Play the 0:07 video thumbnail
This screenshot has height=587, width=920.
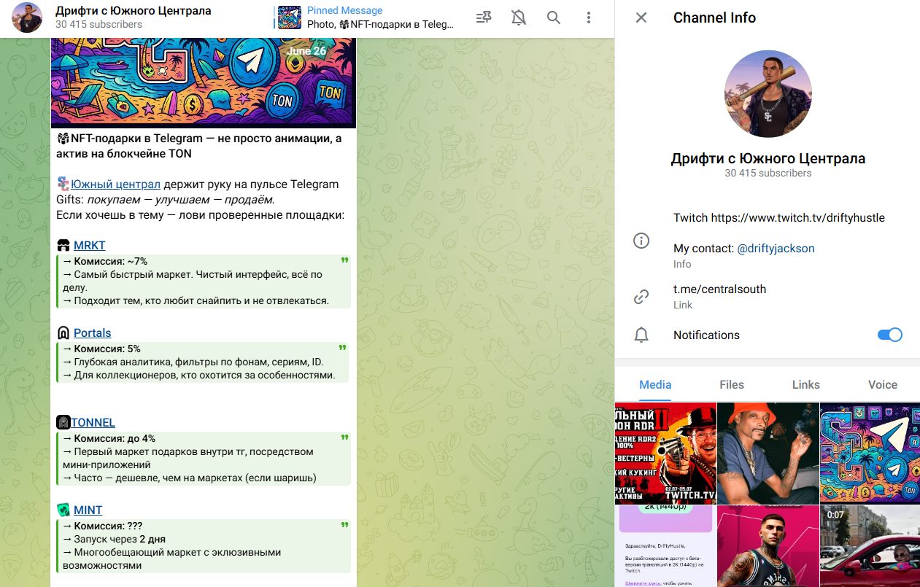click(x=870, y=546)
